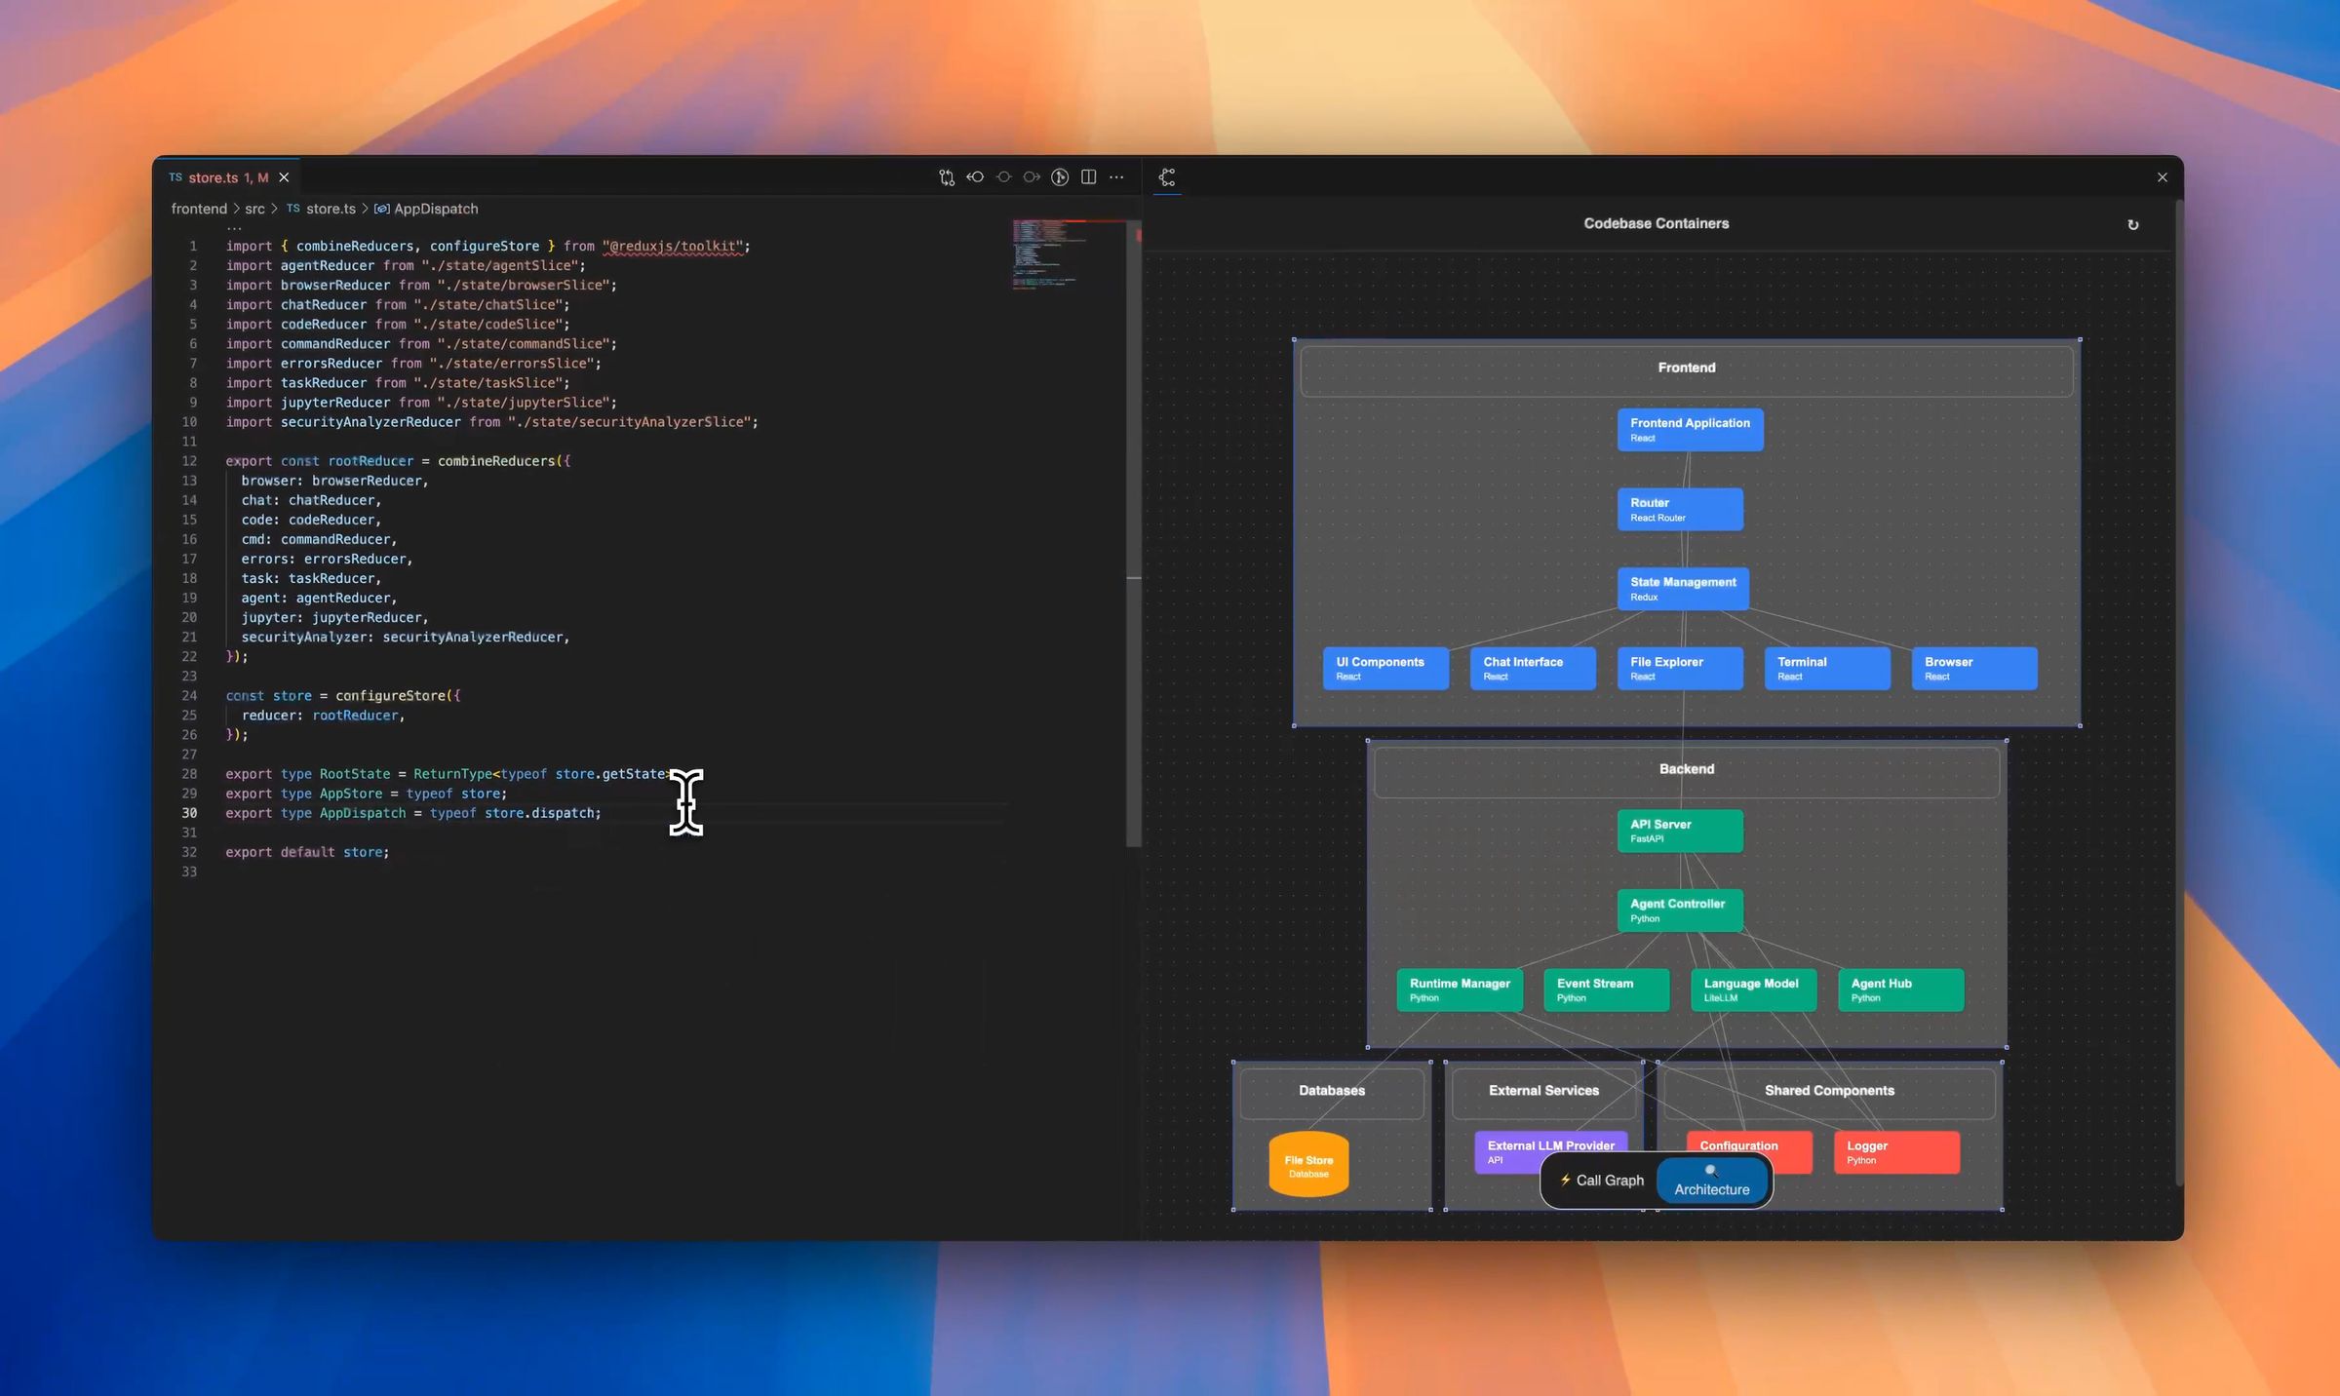Screen dimensions: 2340x1396
Task: Open the AppDispatch symbol breadcrumb
Action: (x=437, y=208)
